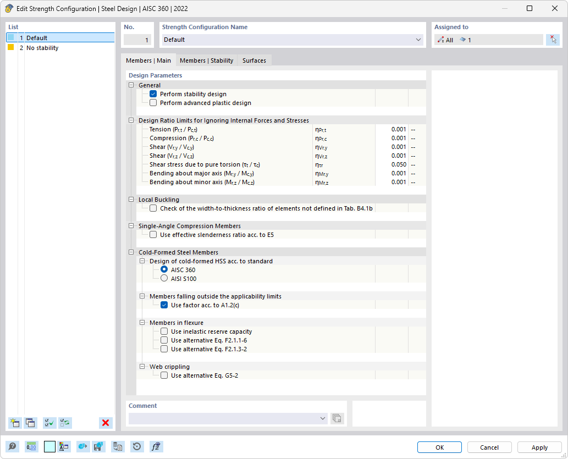Delete the current configuration with red X

[x=105, y=423]
